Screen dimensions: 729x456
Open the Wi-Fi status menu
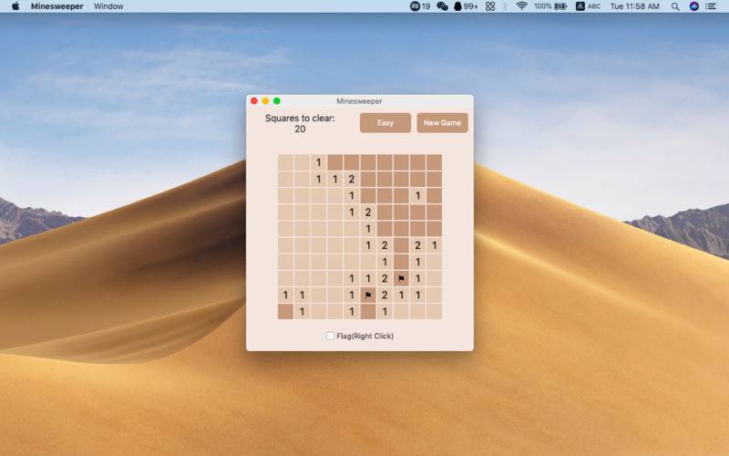pyautogui.click(x=521, y=6)
